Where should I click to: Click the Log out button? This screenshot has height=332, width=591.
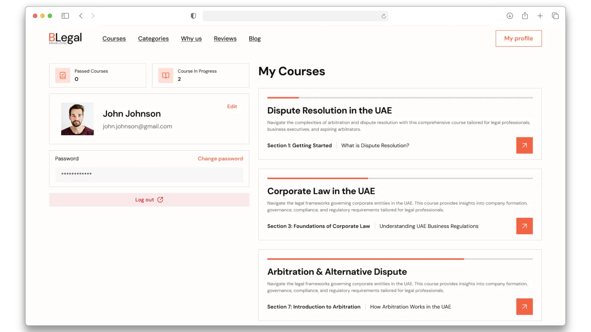click(x=149, y=200)
